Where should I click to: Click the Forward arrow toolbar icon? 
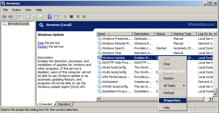[11, 17]
